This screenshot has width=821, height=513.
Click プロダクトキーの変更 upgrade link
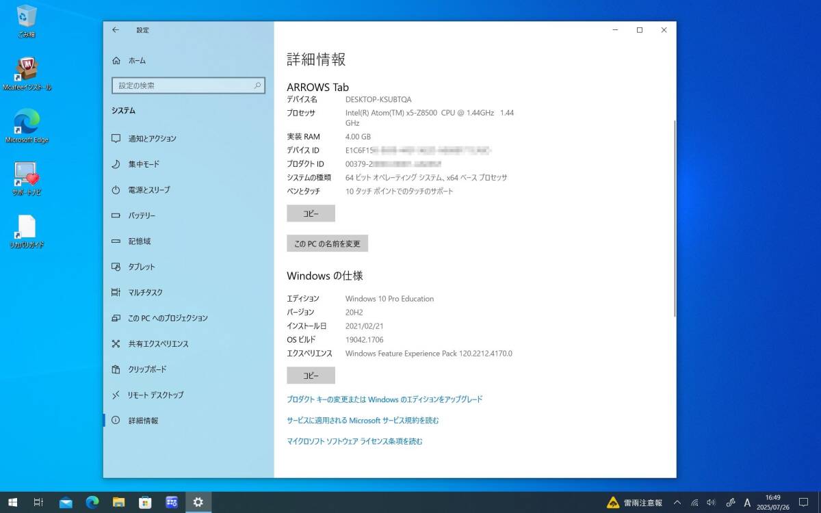385,399
